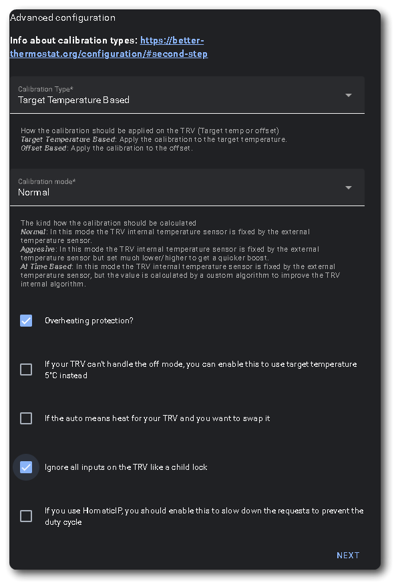The image size is (394, 583).
Task: Click the Advanced configuration dialog title
Action: [63, 17]
